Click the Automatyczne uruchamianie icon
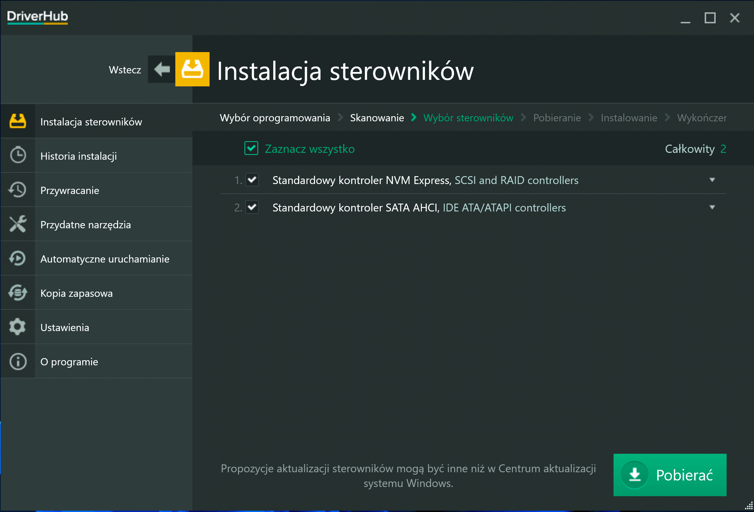The height and width of the screenshot is (512, 754). pyautogui.click(x=18, y=258)
